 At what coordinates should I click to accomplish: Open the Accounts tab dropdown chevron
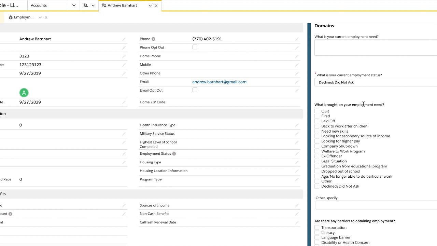click(x=74, y=5)
